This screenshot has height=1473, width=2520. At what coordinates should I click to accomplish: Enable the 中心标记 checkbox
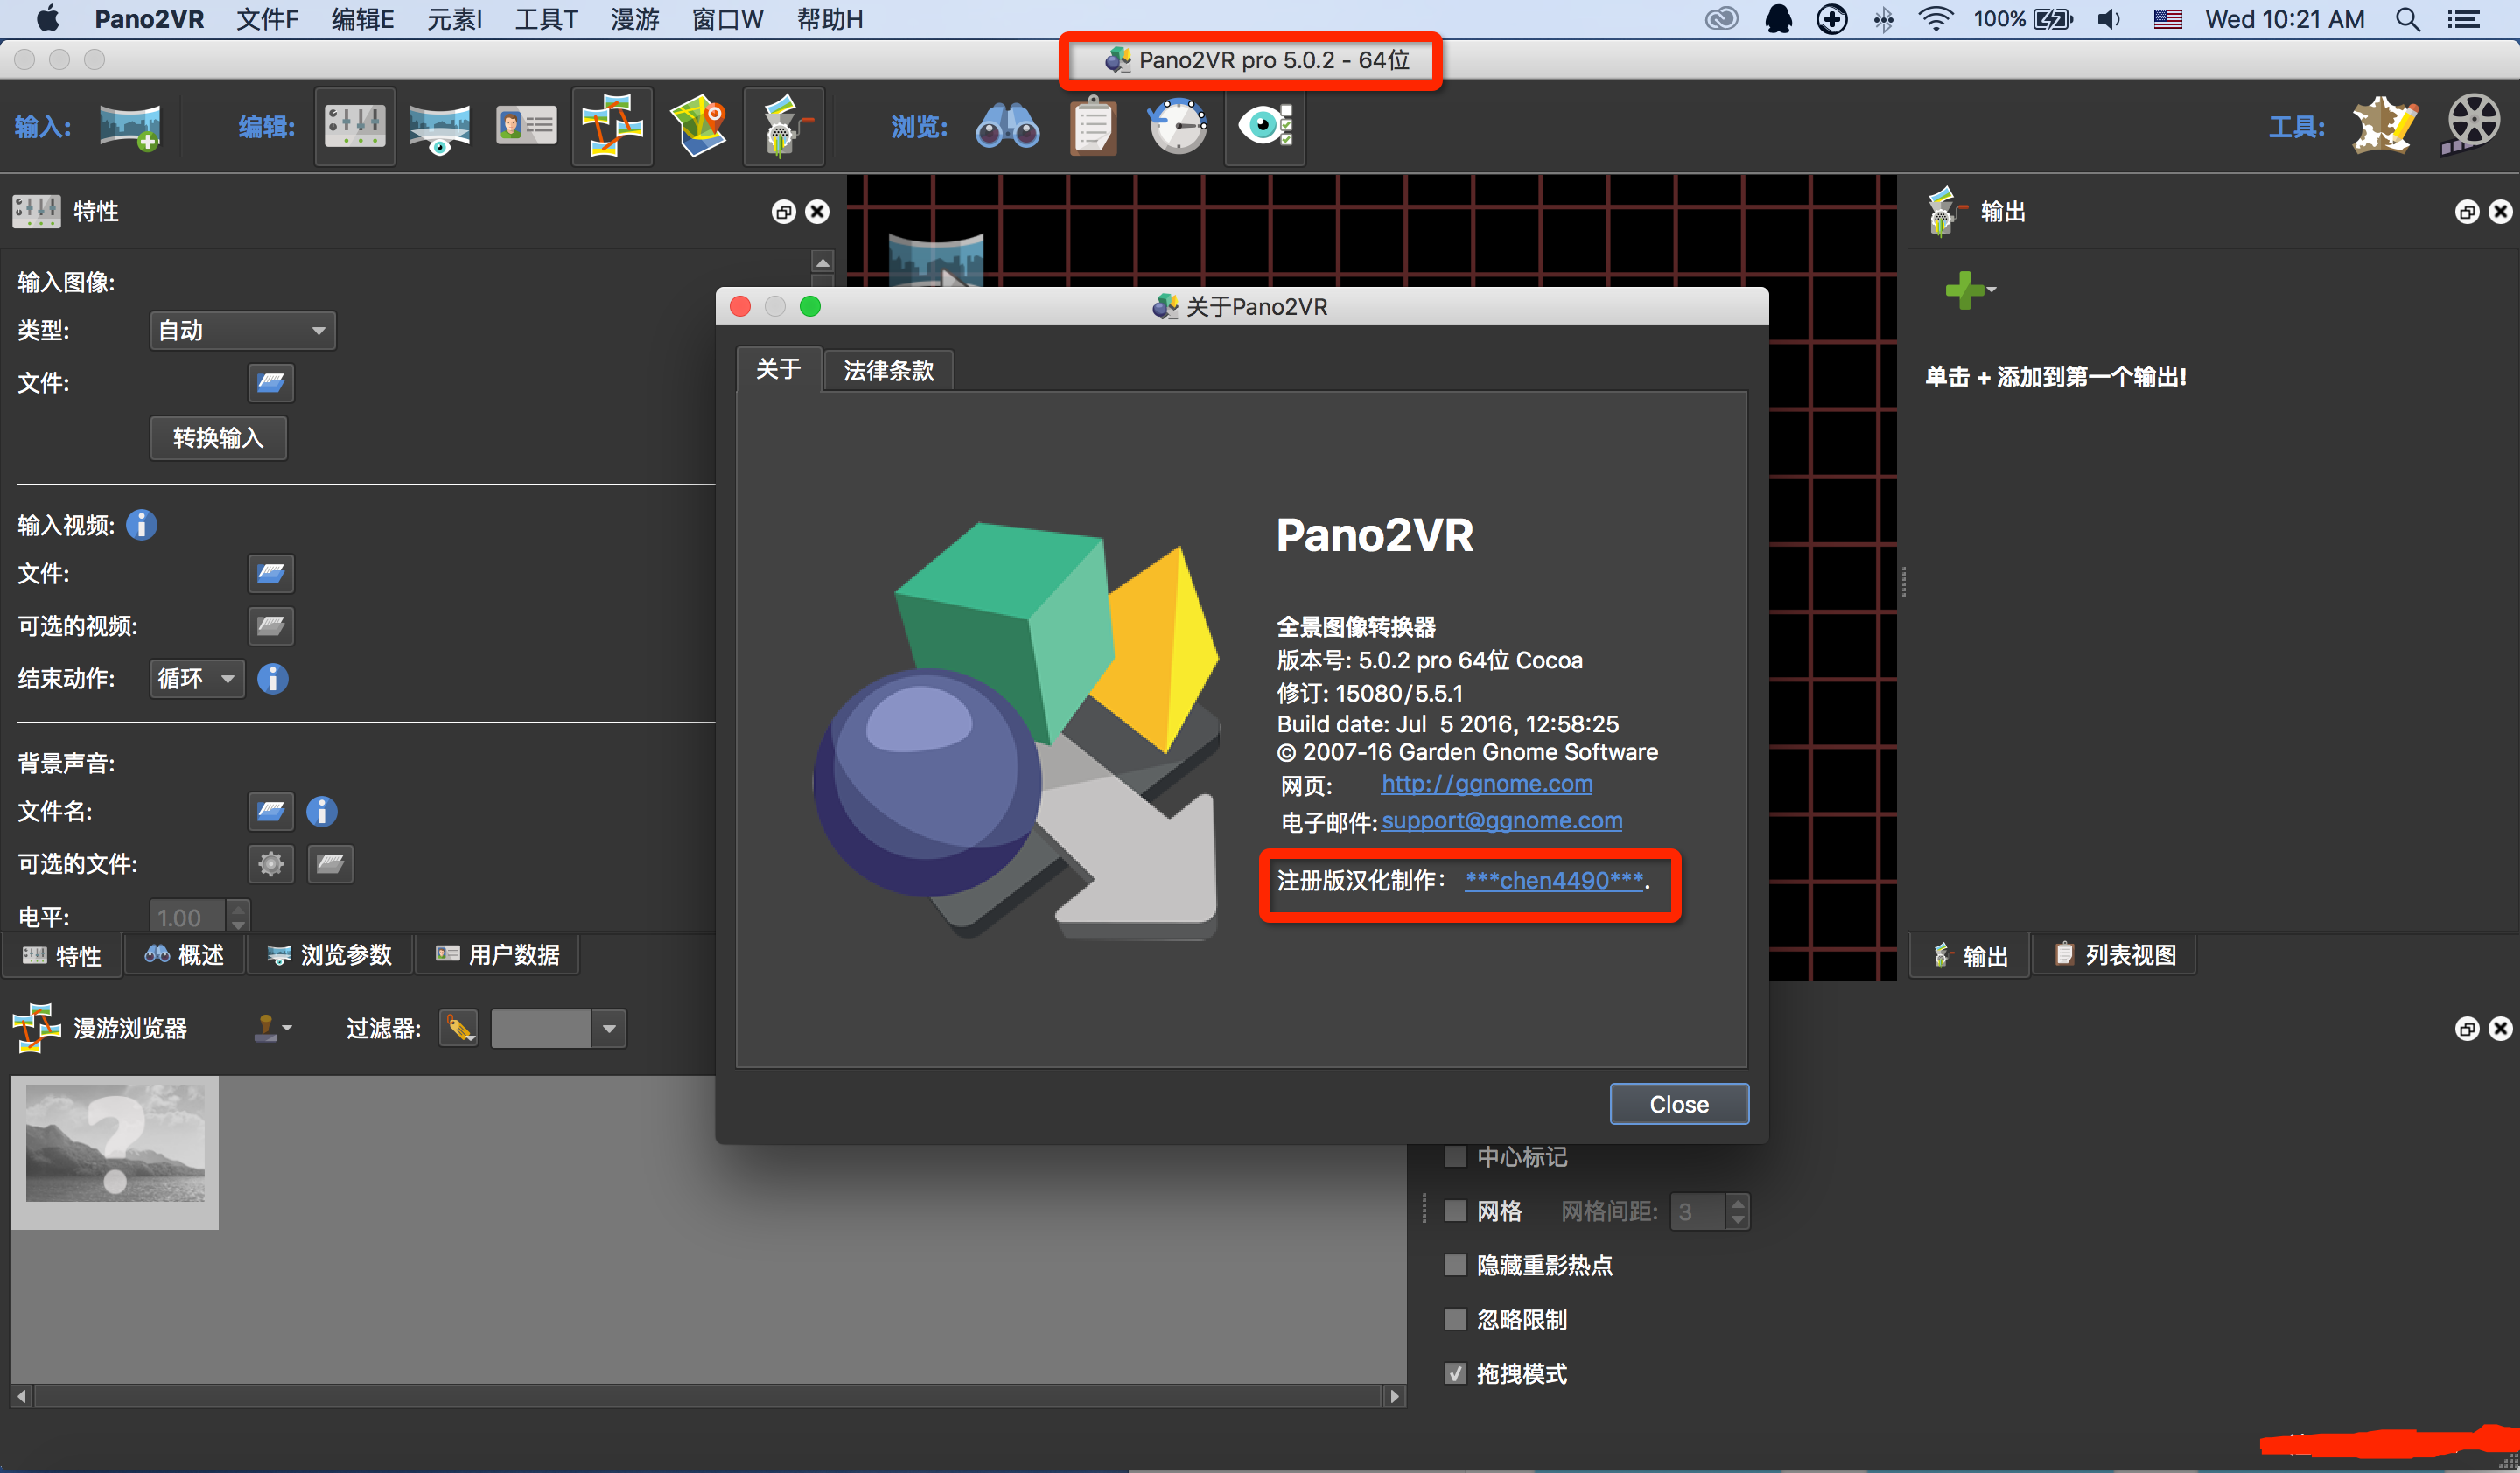click(x=1456, y=1157)
